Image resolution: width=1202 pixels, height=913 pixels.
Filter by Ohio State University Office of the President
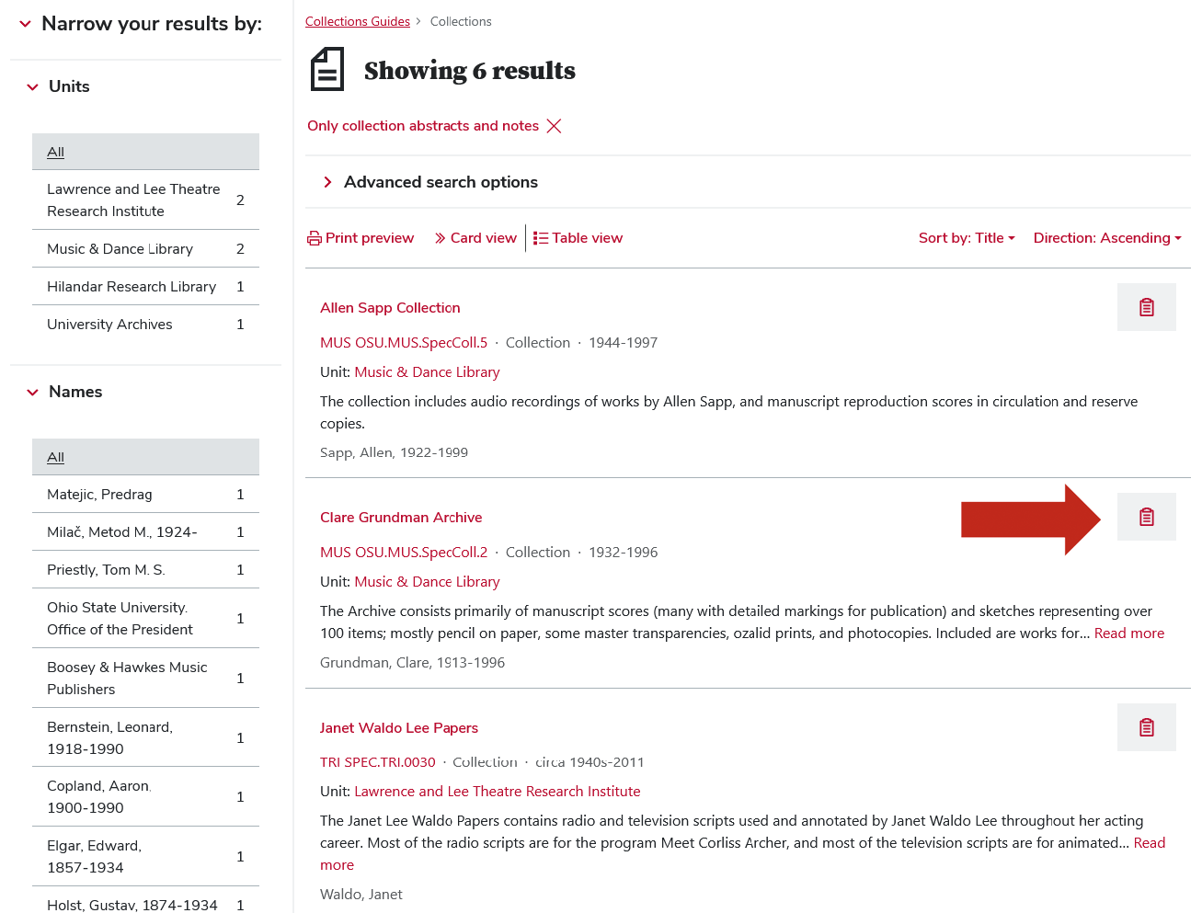point(145,619)
